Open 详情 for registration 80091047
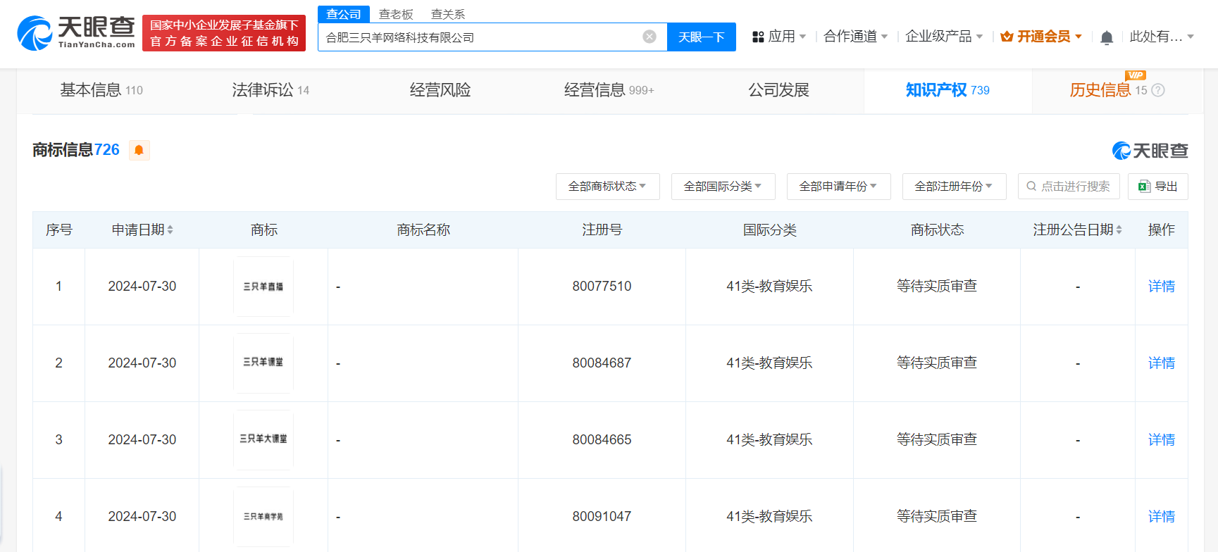Screen dimensions: 1218x552 [x=1162, y=517]
